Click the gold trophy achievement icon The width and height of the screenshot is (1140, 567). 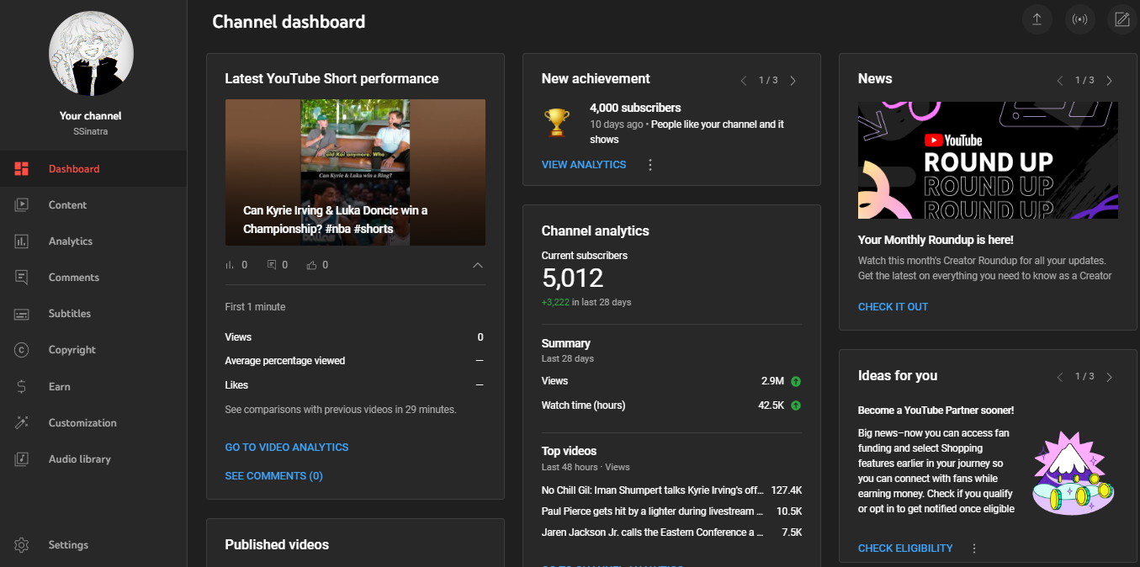(x=556, y=123)
